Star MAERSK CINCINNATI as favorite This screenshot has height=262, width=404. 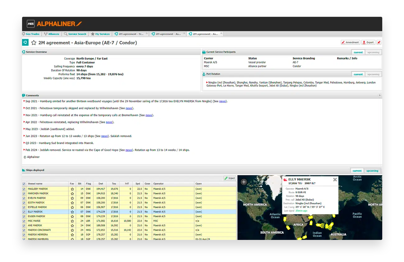tap(72, 230)
